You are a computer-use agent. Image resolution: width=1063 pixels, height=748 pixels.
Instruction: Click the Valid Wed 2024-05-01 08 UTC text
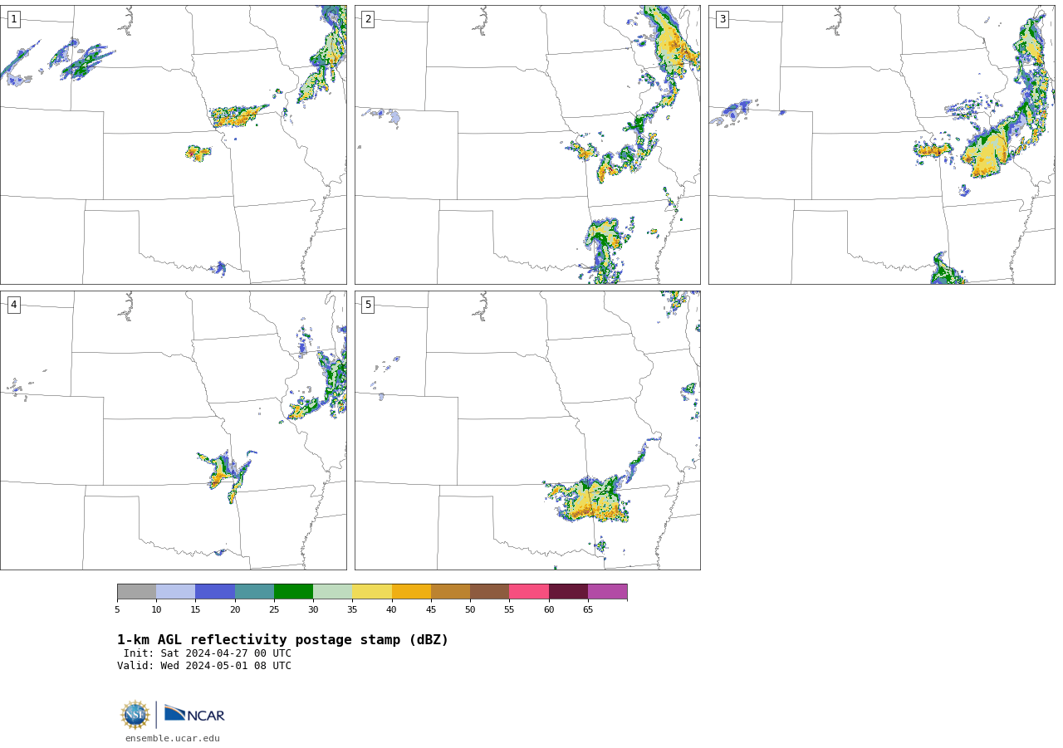coord(204,666)
